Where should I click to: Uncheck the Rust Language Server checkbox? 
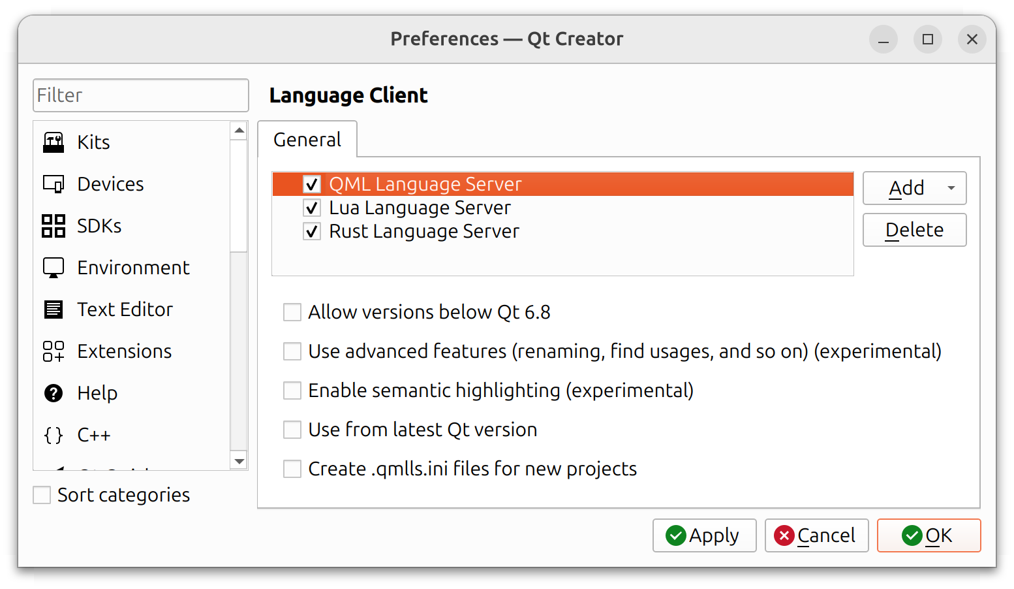coord(312,232)
